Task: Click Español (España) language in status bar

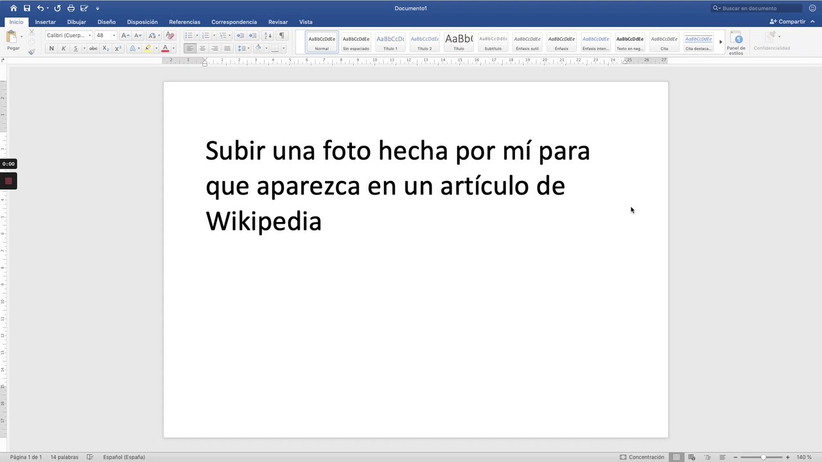Action: coord(124,457)
